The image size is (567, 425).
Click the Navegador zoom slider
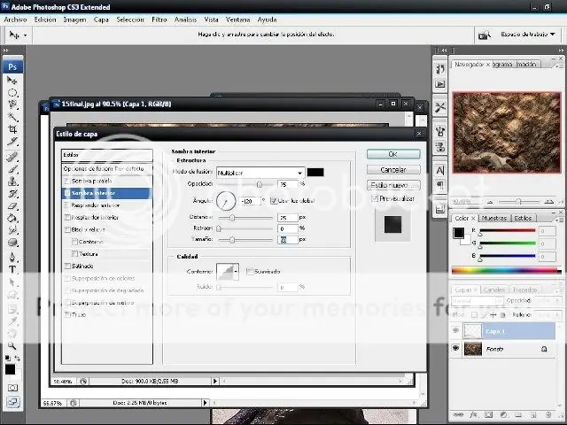tap(518, 202)
